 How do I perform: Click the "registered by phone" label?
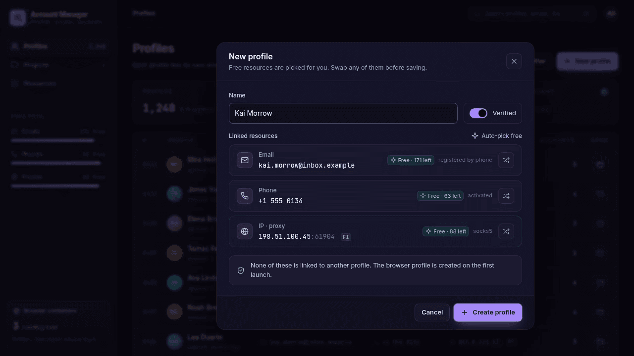coord(465,160)
